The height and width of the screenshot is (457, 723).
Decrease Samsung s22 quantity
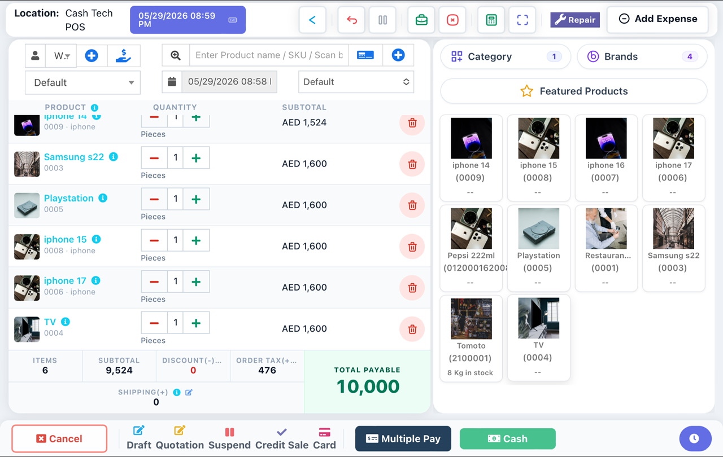(154, 158)
